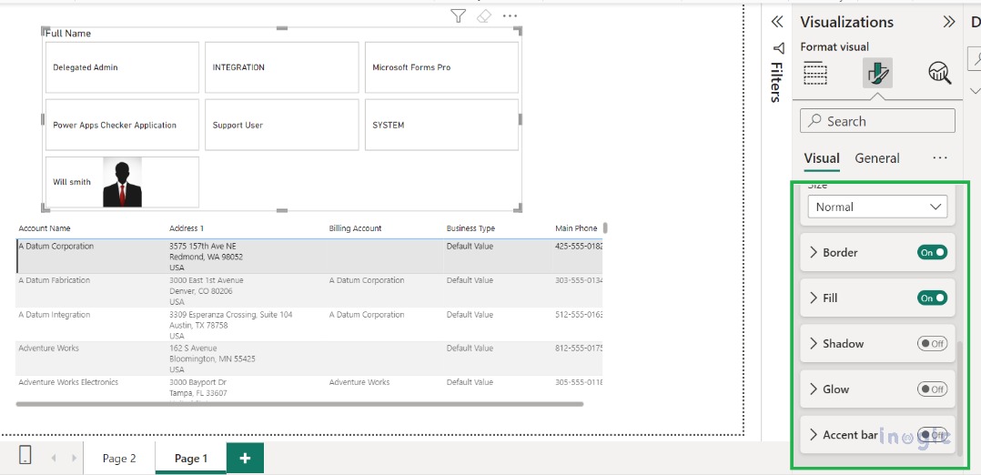Click the filter icon above the slicer
This screenshot has height=475, width=981.
[x=458, y=15]
